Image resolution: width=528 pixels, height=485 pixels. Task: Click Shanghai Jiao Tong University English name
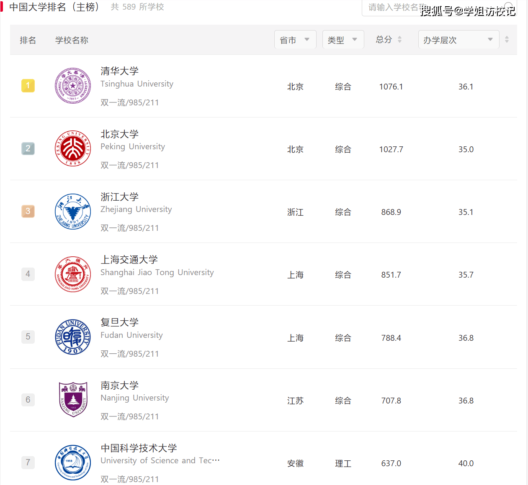pyautogui.click(x=157, y=273)
